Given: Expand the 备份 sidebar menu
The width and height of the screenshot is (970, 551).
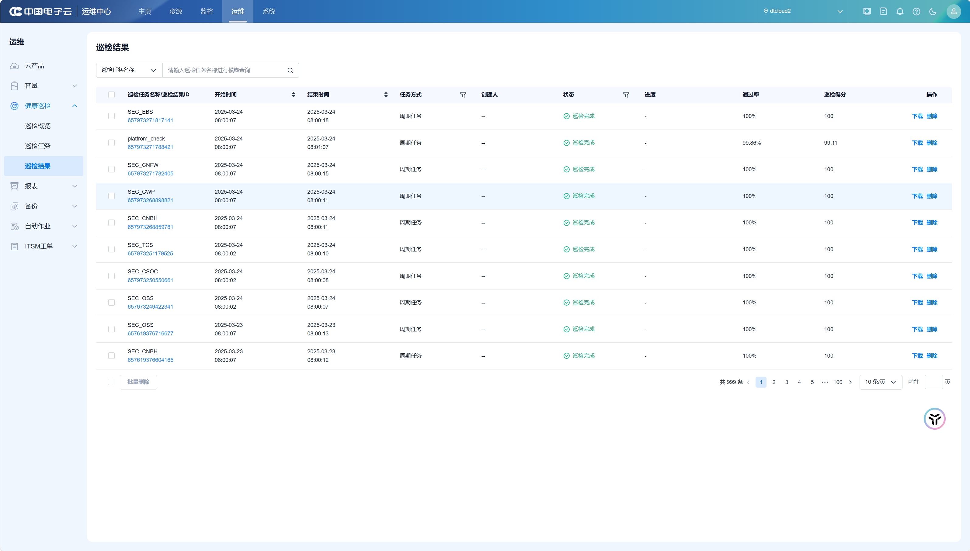Looking at the screenshot, I should coord(75,206).
